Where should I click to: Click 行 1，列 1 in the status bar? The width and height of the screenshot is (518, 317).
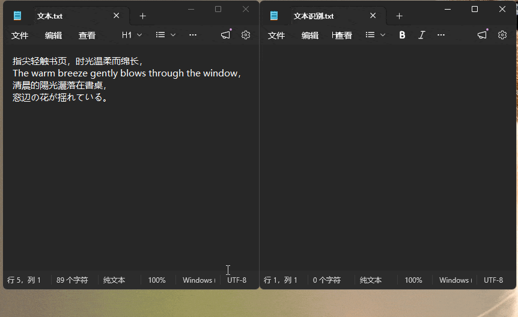[x=281, y=280]
